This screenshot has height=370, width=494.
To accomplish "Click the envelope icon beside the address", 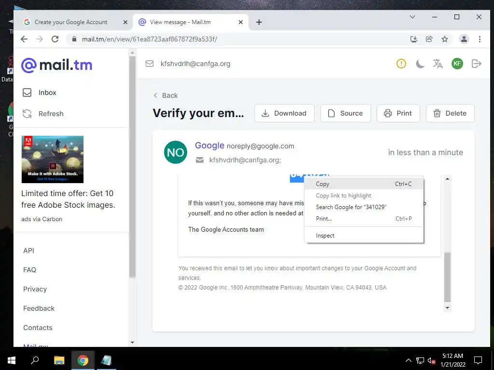I will click(150, 64).
